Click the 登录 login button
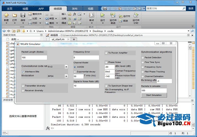Image resolution: width=197 pixels, height=137 pixels. pyautogui.click(x=191, y=8)
